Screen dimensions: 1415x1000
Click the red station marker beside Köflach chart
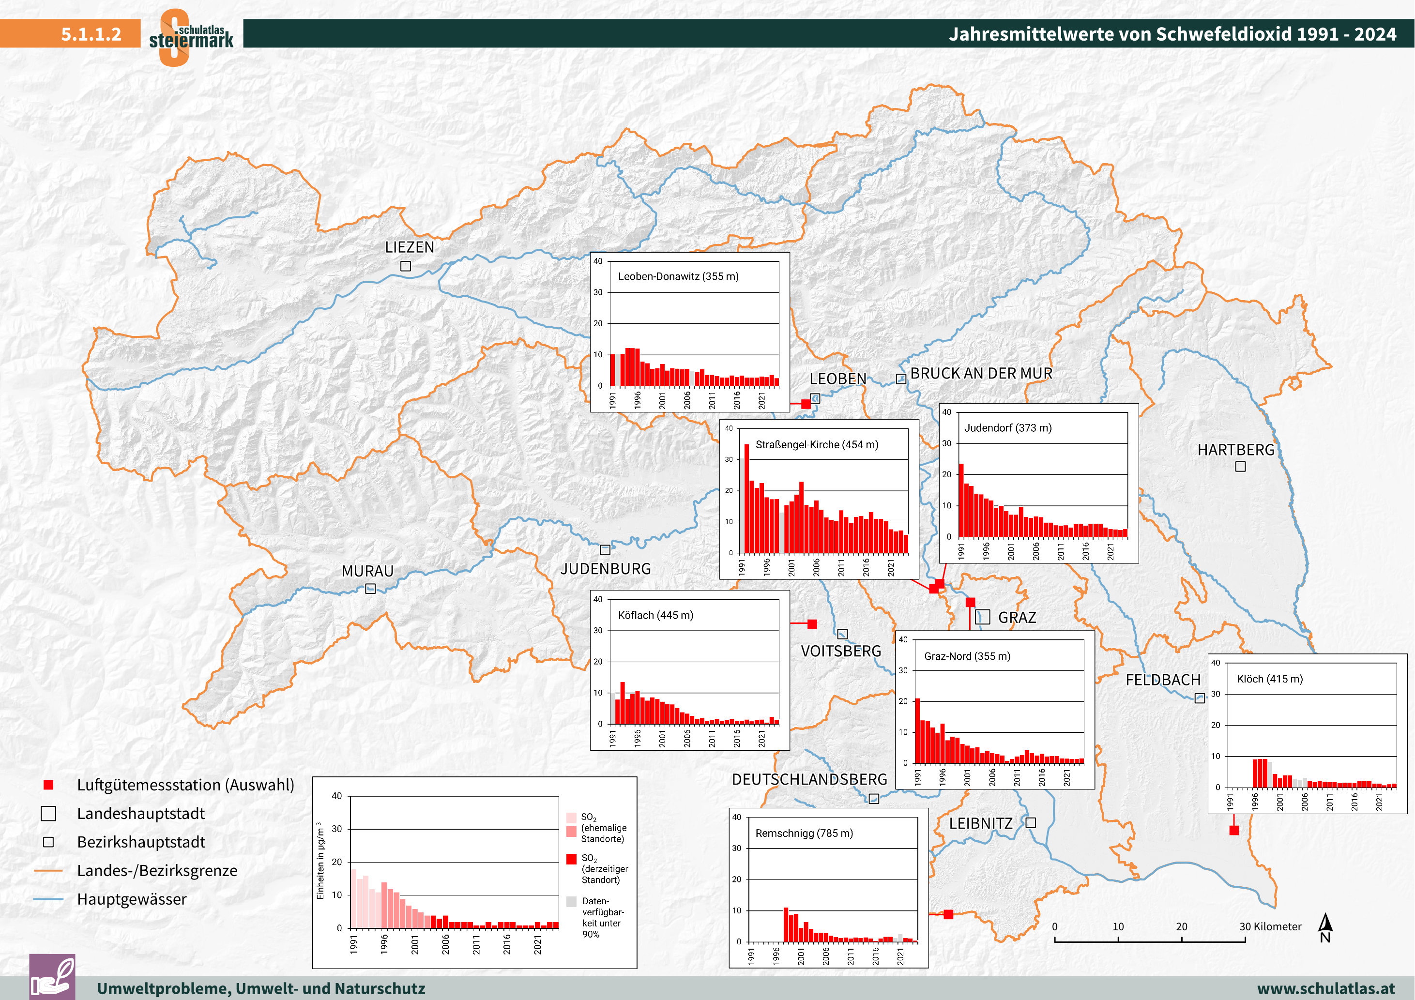812,624
